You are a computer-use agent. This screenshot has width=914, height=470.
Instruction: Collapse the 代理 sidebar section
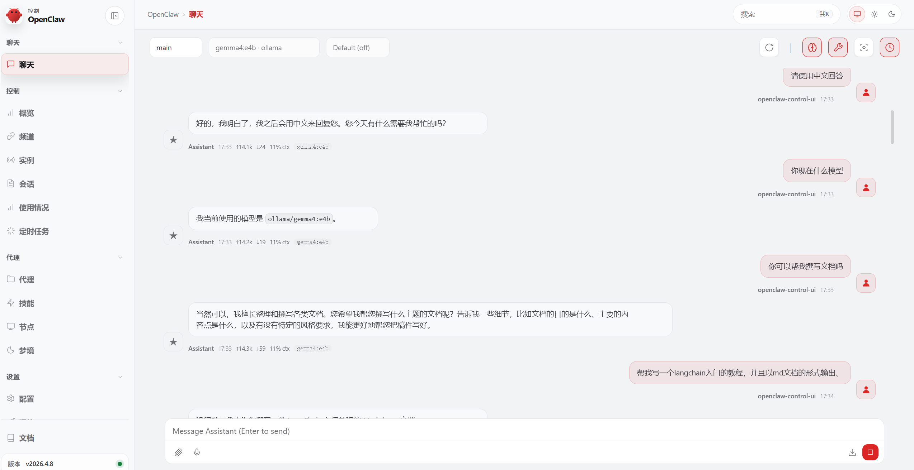coord(120,258)
